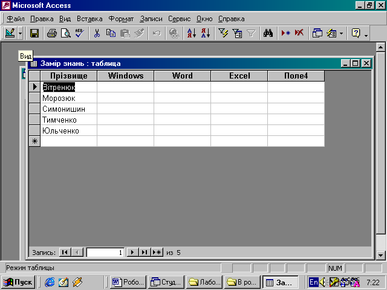This screenshot has width=387, height=290.
Task: Click the En language indicator in tray
Action: point(313,282)
